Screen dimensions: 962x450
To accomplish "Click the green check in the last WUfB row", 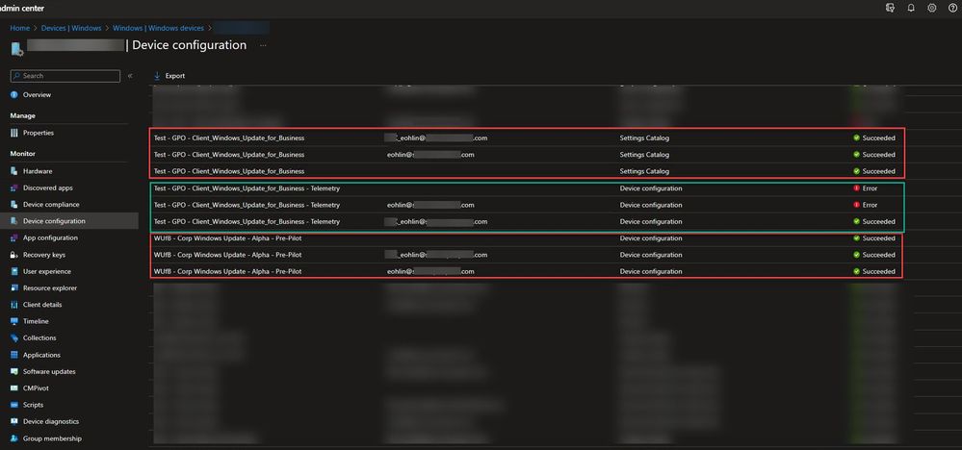I will point(856,271).
